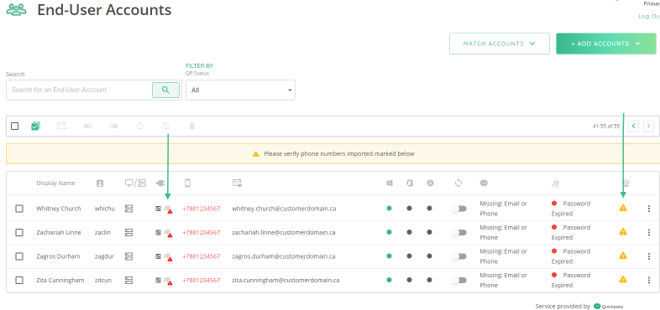Click the End-User Account search field
This screenshot has height=310, width=660.
click(80, 90)
